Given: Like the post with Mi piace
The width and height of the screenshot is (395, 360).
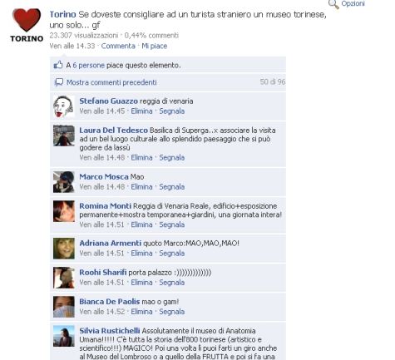Looking at the screenshot, I should (155, 46).
